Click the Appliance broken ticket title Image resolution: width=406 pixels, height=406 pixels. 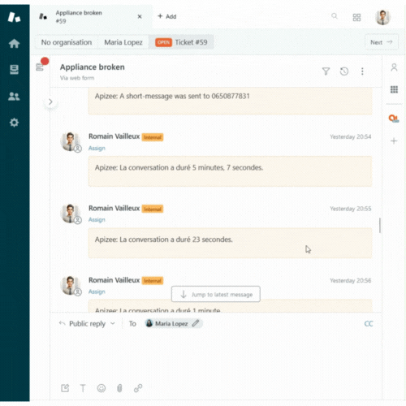click(93, 67)
